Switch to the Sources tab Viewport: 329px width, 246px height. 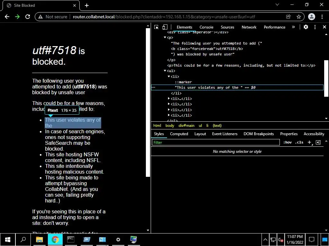click(x=227, y=27)
